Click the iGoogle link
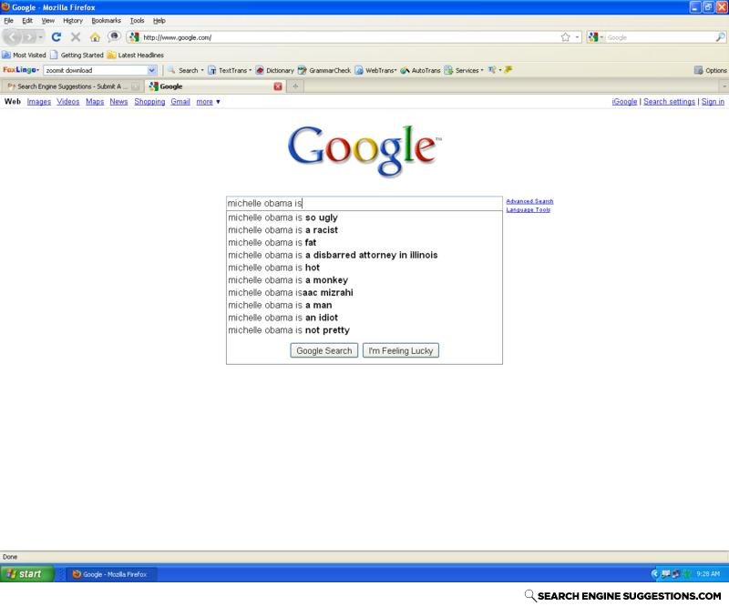729x606 pixels. point(624,102)
